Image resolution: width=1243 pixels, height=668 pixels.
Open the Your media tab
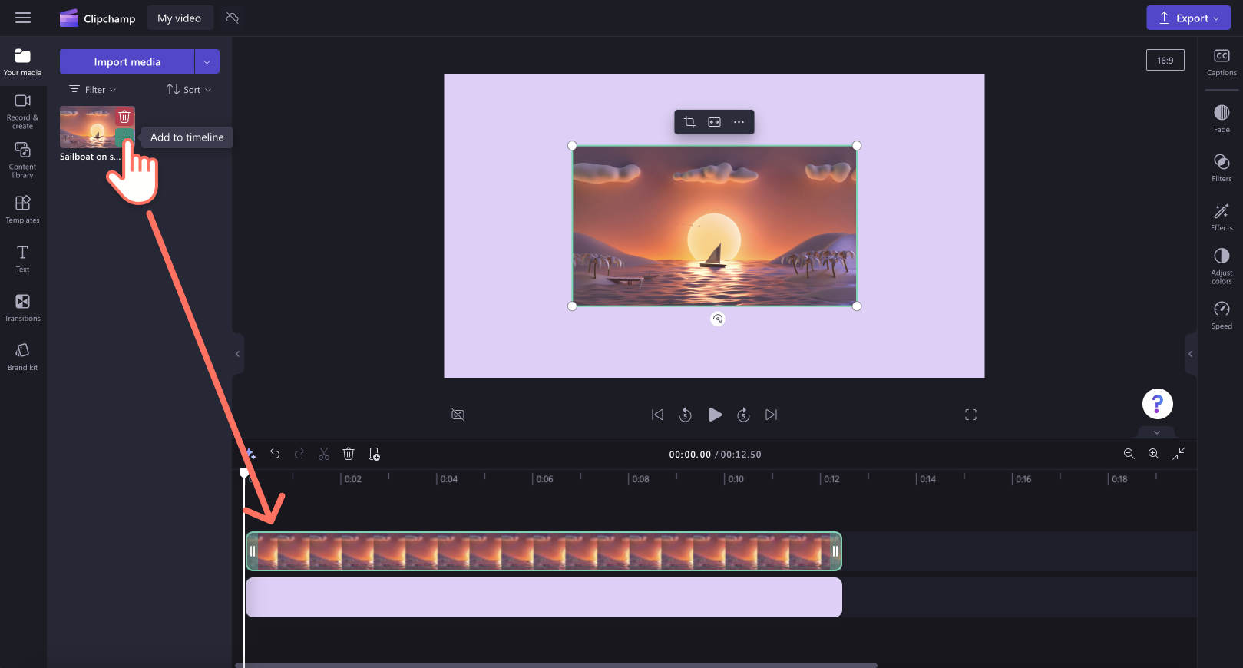(x=22, y=62)
